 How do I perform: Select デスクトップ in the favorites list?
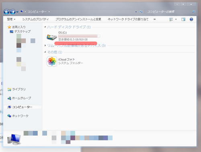(x=23, y=31)
